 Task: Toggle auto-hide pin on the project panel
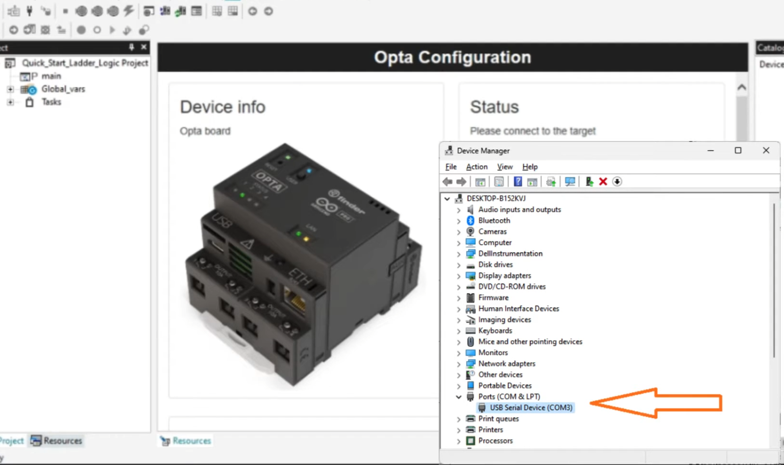click(x=131, y=47)
